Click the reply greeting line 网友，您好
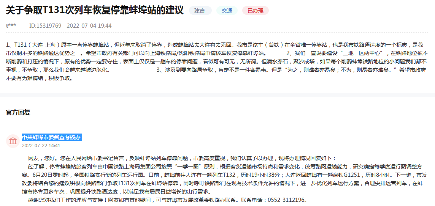 pyautogui.click(x=182, y=158)
